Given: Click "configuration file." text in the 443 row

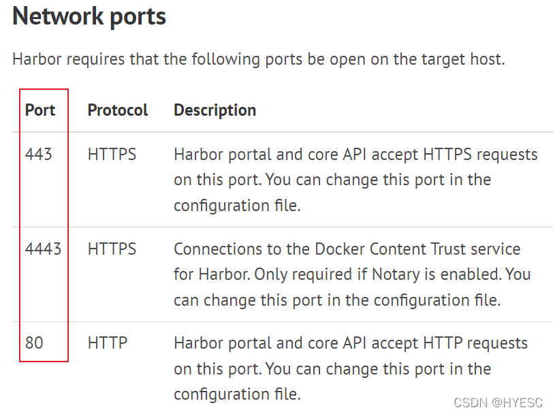Looking at the screenshot, I should point(236,206).
